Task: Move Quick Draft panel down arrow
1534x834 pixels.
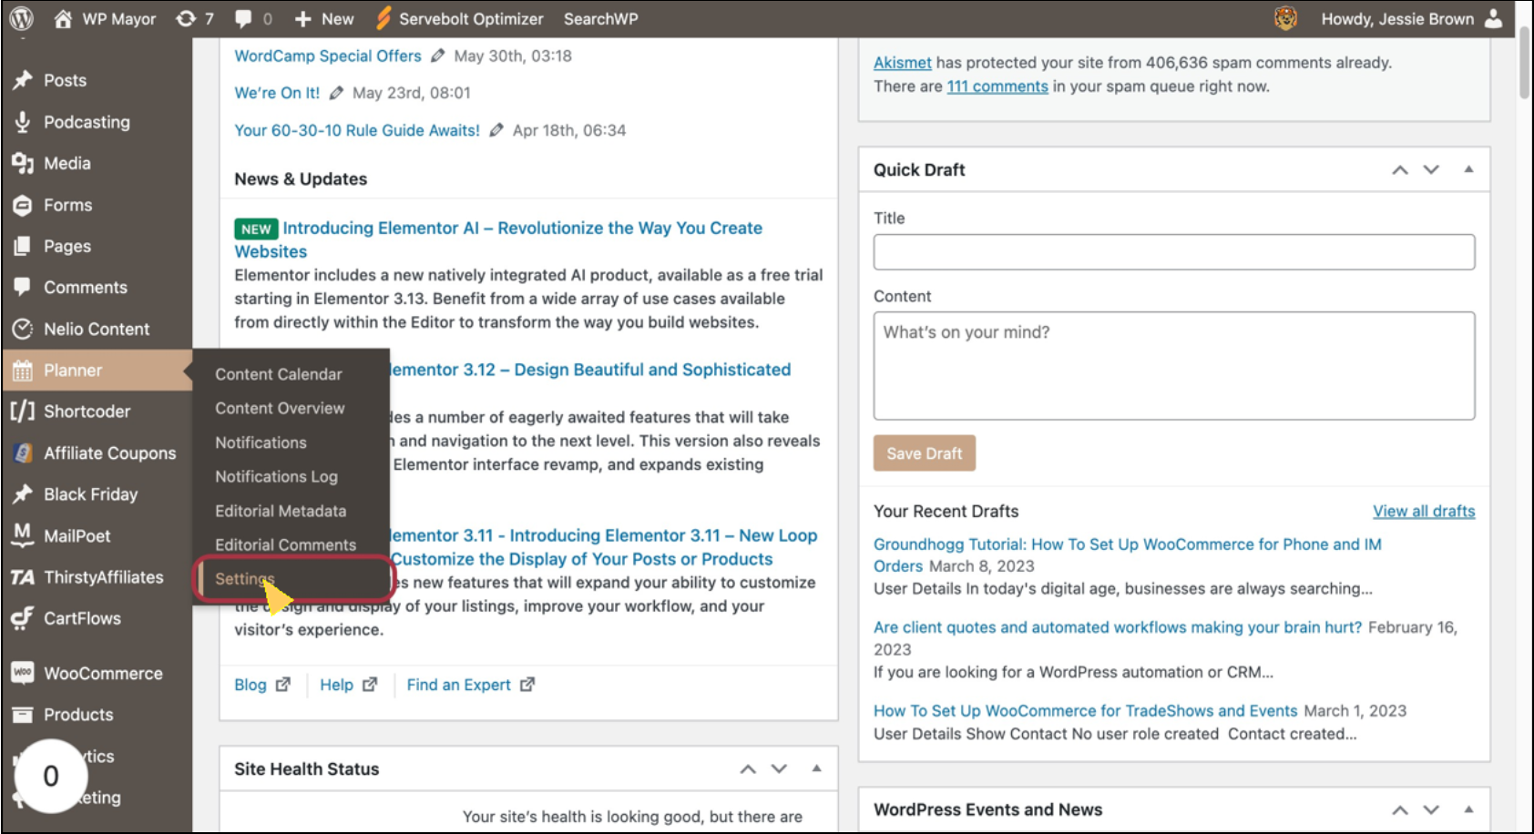Action: [1431, 169]
